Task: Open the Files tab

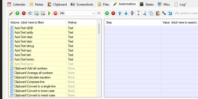Action: tap(103, 4)
